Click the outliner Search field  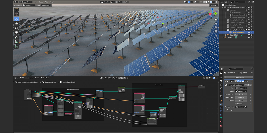238,2
